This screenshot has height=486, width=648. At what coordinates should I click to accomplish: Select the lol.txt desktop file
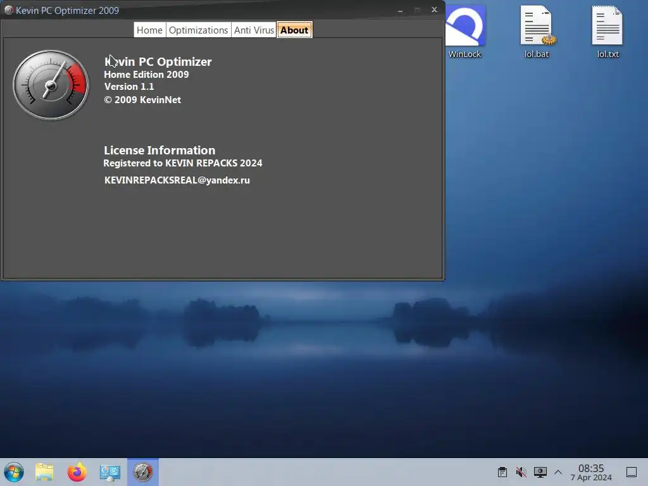[607, 32]
